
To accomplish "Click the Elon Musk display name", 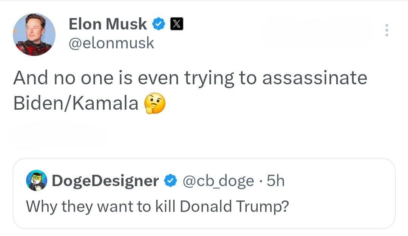I will click(108, 24).
